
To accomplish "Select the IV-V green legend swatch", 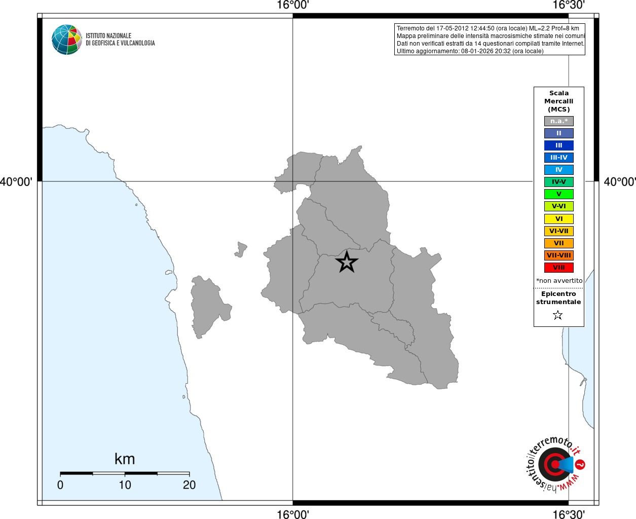I will (558, 182).
